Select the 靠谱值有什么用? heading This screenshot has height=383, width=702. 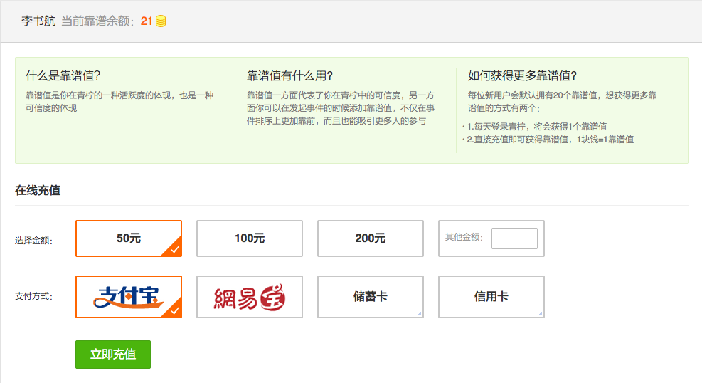click(289, 75)
